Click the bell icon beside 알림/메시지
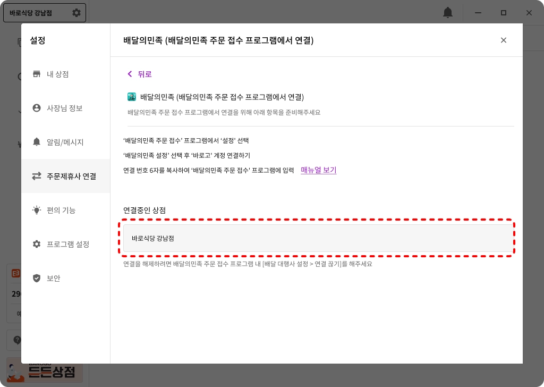Screen dimensions: 544x387 coord(37,141)
